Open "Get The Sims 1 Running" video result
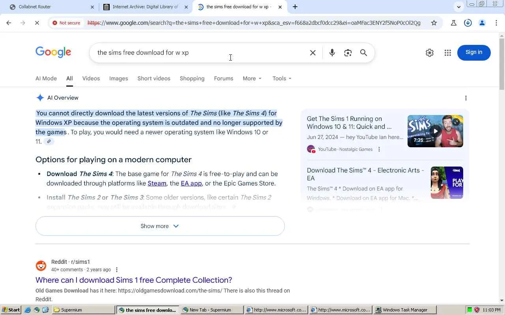 pyautogui.click(x=349, y=123)
